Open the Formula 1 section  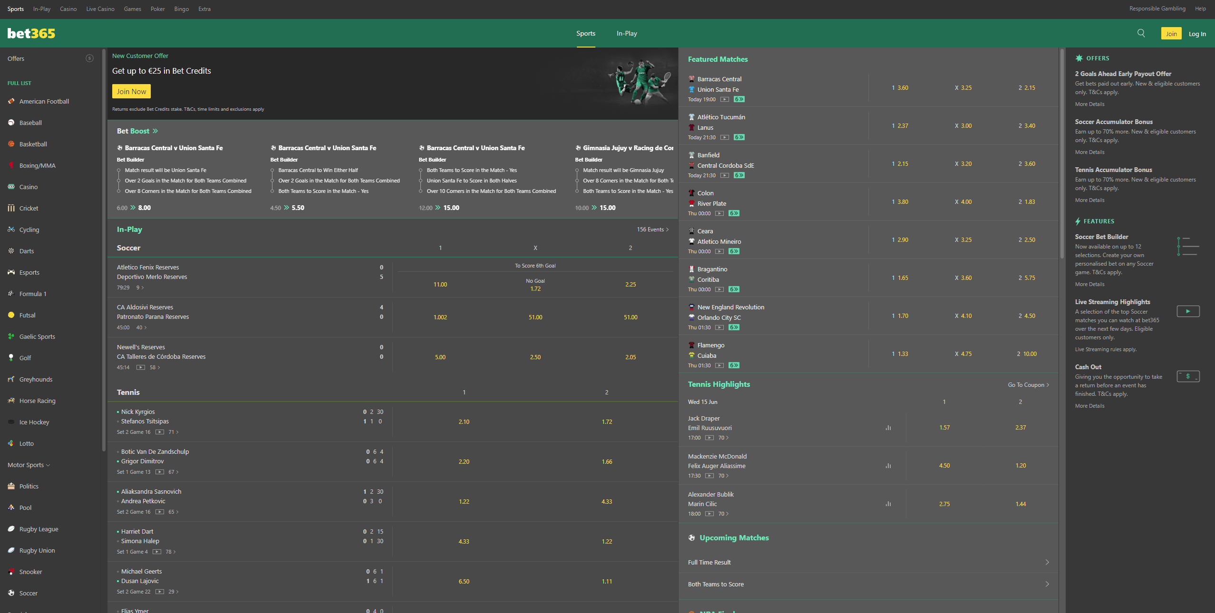click(x=32, y=294)
